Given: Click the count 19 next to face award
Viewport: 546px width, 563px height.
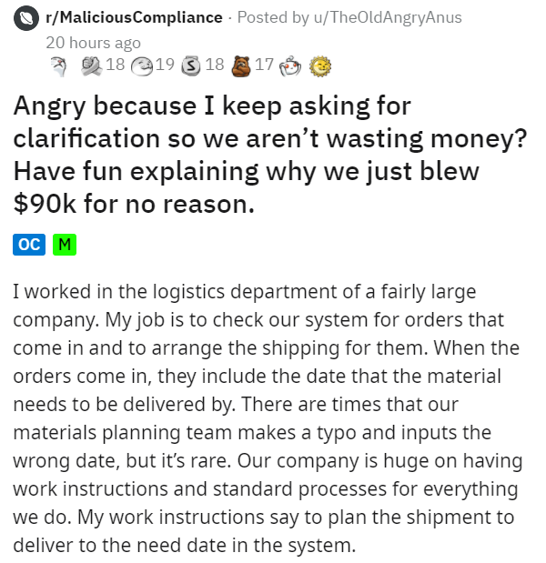Looking at the screenshot, I should click(165, 65).
